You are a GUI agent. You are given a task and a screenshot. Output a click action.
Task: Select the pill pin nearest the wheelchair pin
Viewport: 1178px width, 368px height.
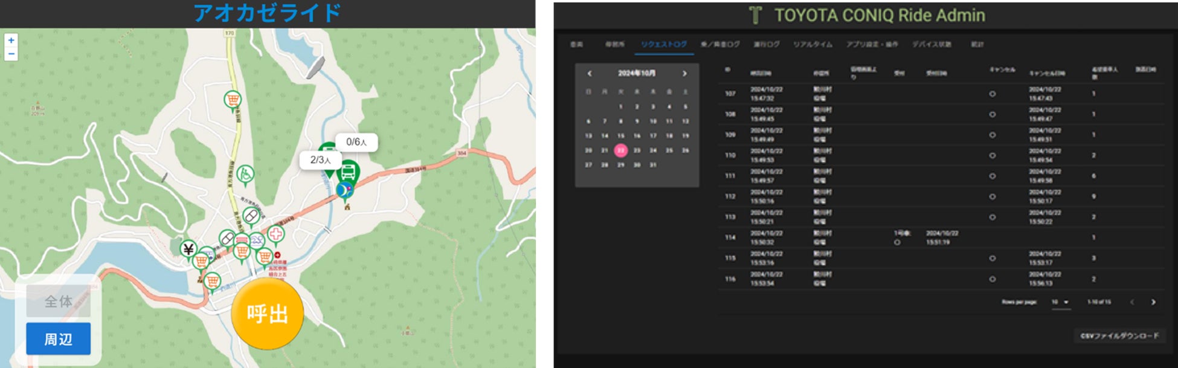point(250,216)
